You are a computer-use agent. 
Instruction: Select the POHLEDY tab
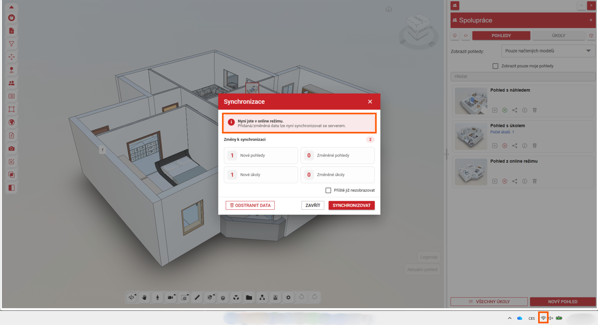coord(501,35)
